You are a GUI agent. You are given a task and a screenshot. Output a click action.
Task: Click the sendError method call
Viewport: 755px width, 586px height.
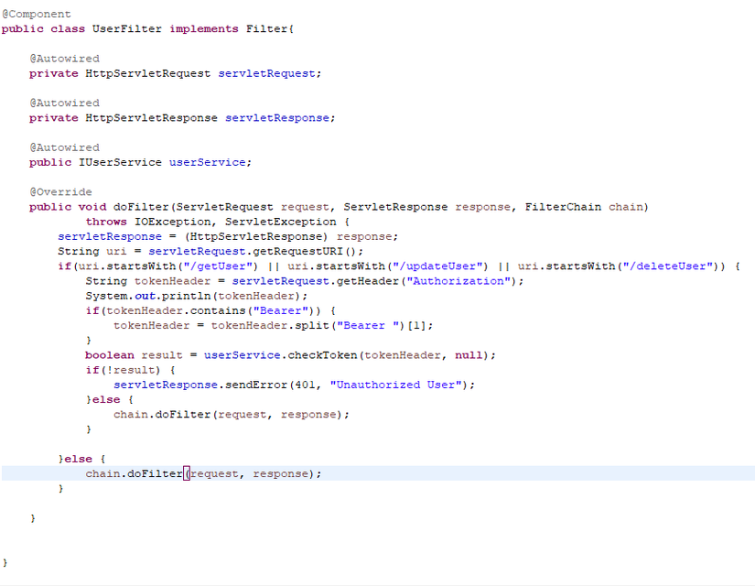(x=255, y=385)
